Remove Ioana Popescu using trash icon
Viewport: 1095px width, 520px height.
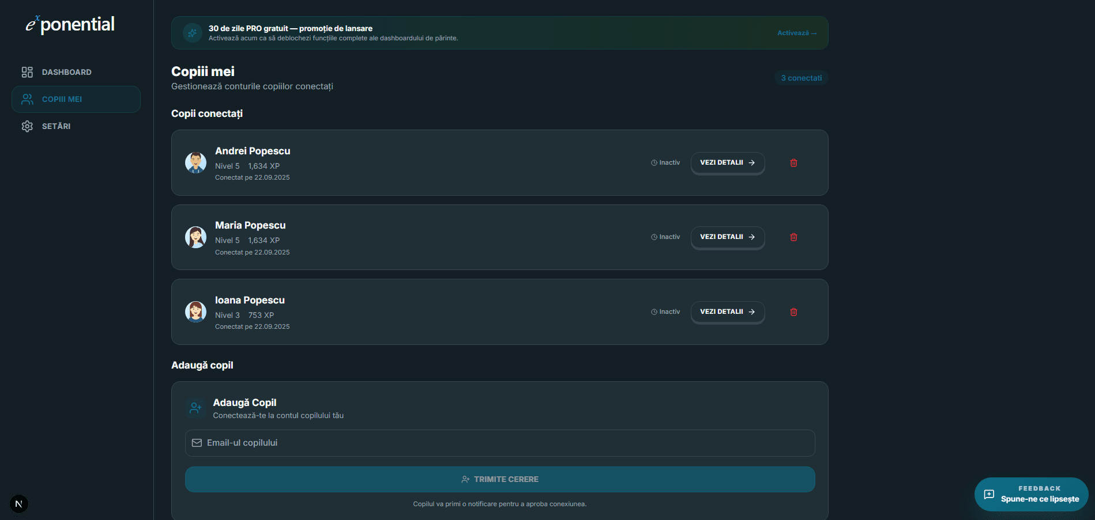point(793,312)
